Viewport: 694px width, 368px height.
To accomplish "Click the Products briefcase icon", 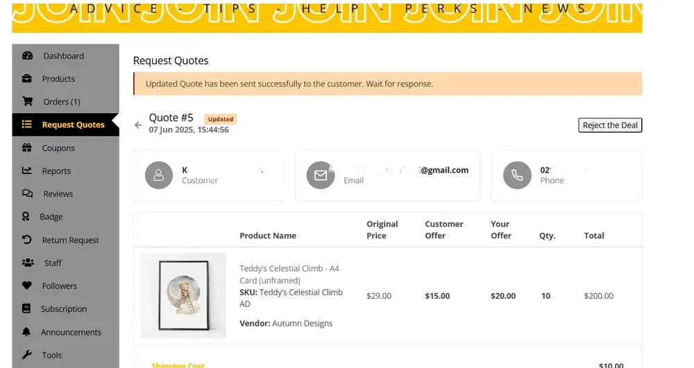I will point(27,78).
